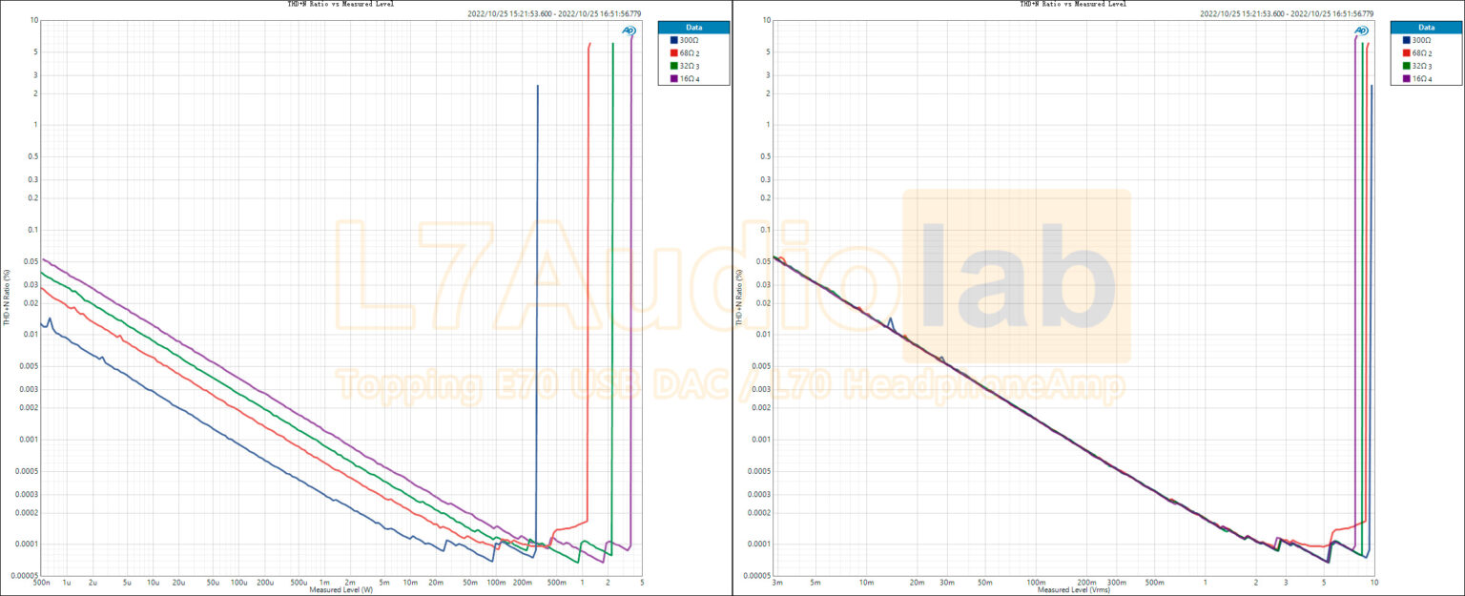
Task: Click the blue 300Ω swatch in Vrms graph legend
Action: 1407,40
